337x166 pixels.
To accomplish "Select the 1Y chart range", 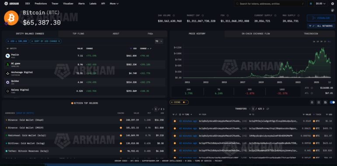I will 325,41.
